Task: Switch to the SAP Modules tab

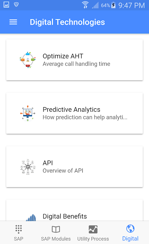Action: (56, 233)
